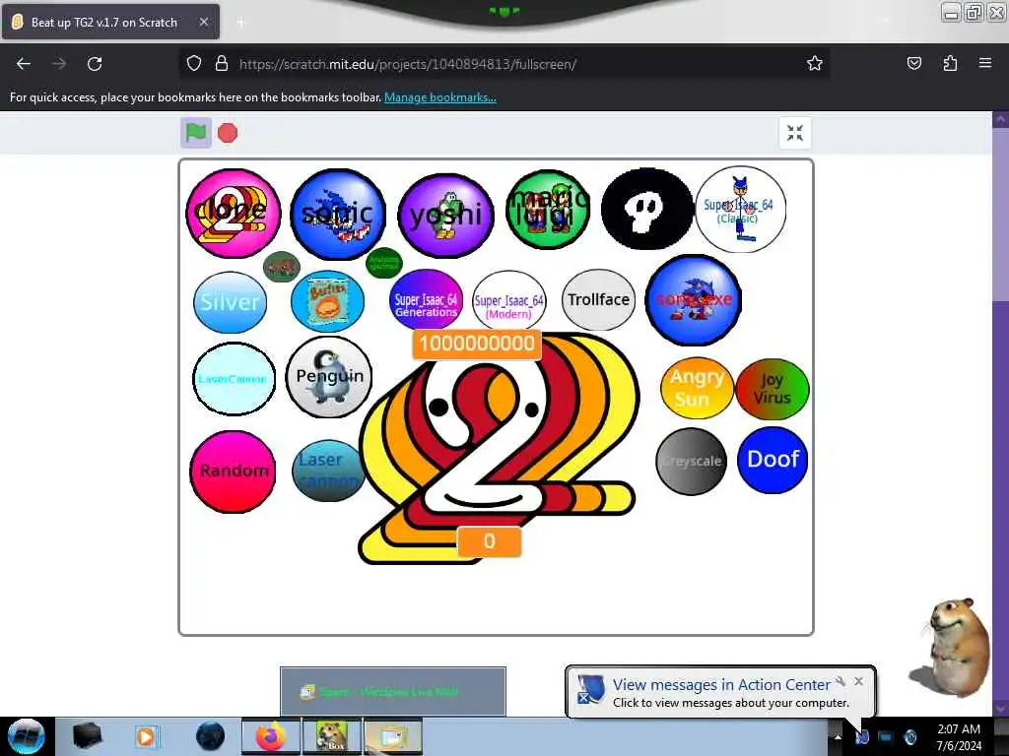The height and width of the screenshot is (756, 1009).
Task: Click the desktop hamster character
Action: [951, 648]
